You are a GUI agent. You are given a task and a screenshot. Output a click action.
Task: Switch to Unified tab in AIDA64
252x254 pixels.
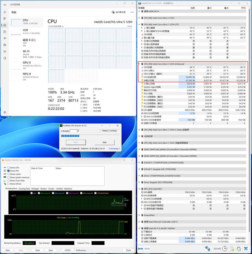59,189
